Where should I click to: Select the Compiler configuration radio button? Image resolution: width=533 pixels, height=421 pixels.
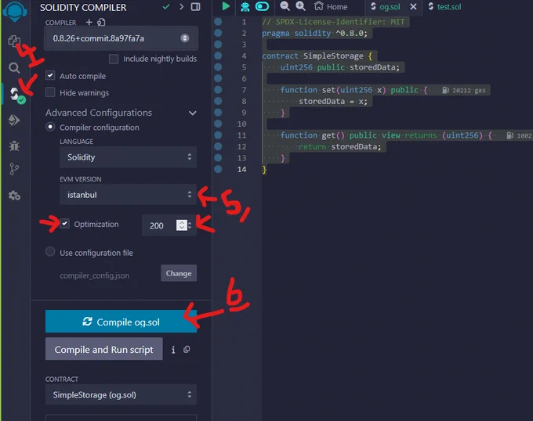(x=50, y=127)
